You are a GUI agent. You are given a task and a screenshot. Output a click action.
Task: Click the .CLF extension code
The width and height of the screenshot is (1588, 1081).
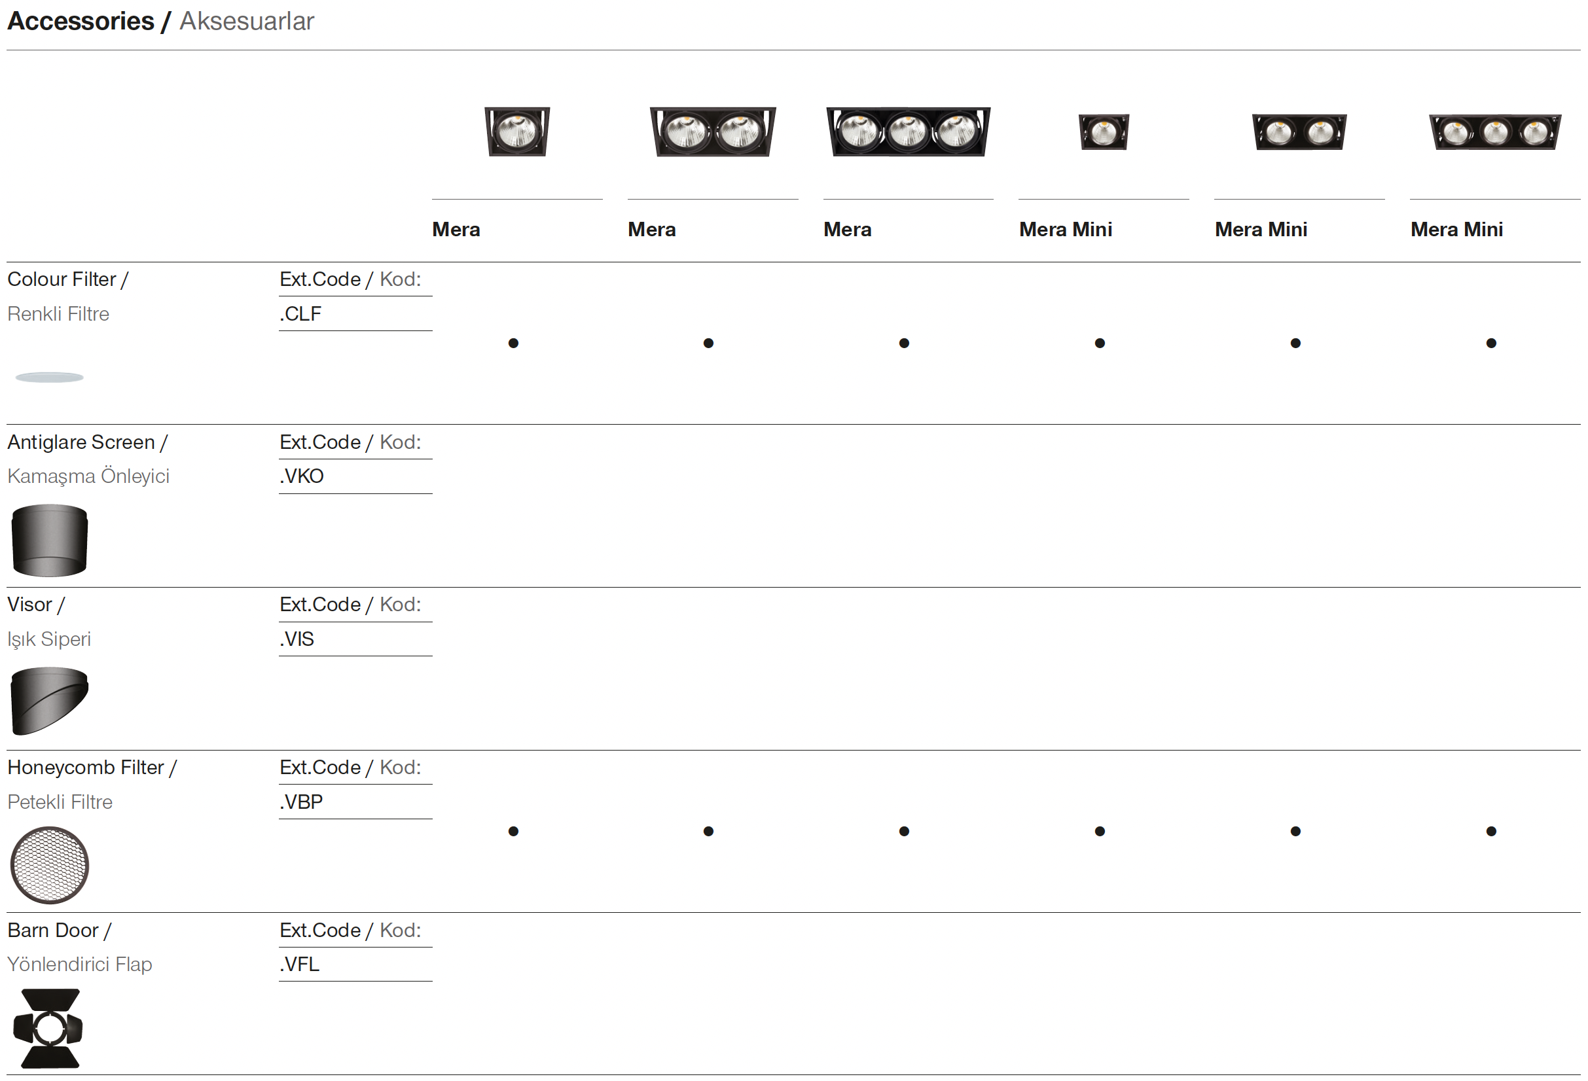point(300,314)
